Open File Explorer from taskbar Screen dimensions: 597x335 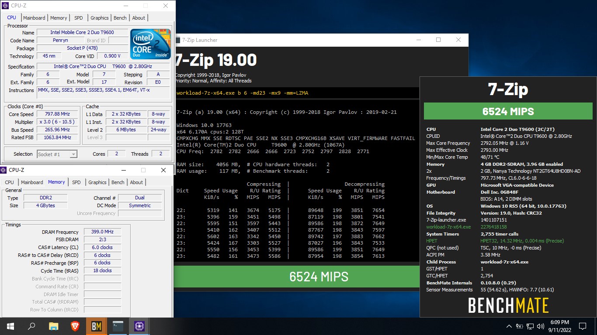coord(53,326)
